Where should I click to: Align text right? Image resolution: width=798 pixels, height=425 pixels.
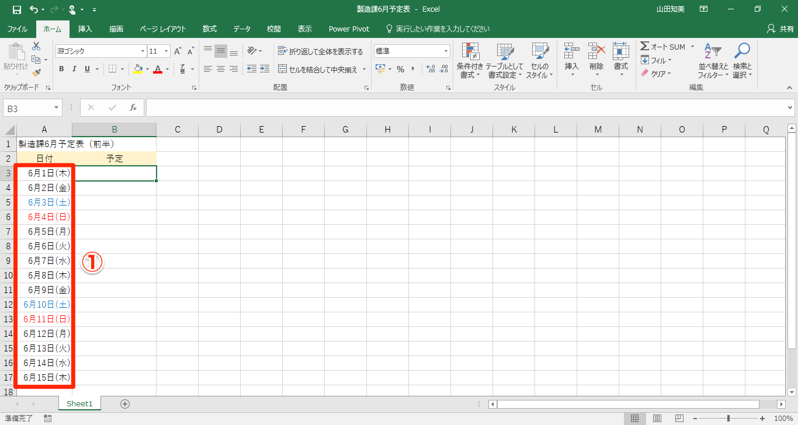(x=234, y=69)
